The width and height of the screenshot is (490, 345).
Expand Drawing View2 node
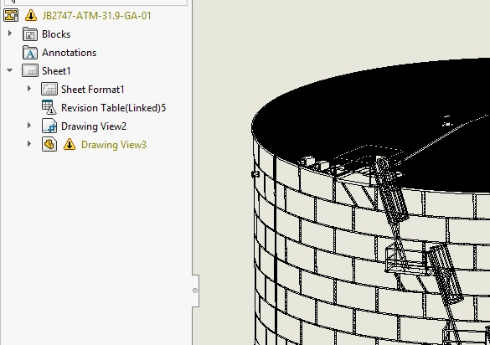point(29,126)
